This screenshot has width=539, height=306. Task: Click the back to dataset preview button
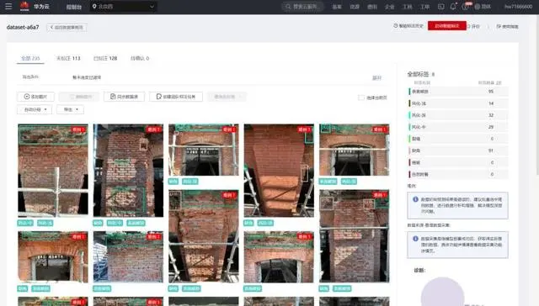click(67, 27)
